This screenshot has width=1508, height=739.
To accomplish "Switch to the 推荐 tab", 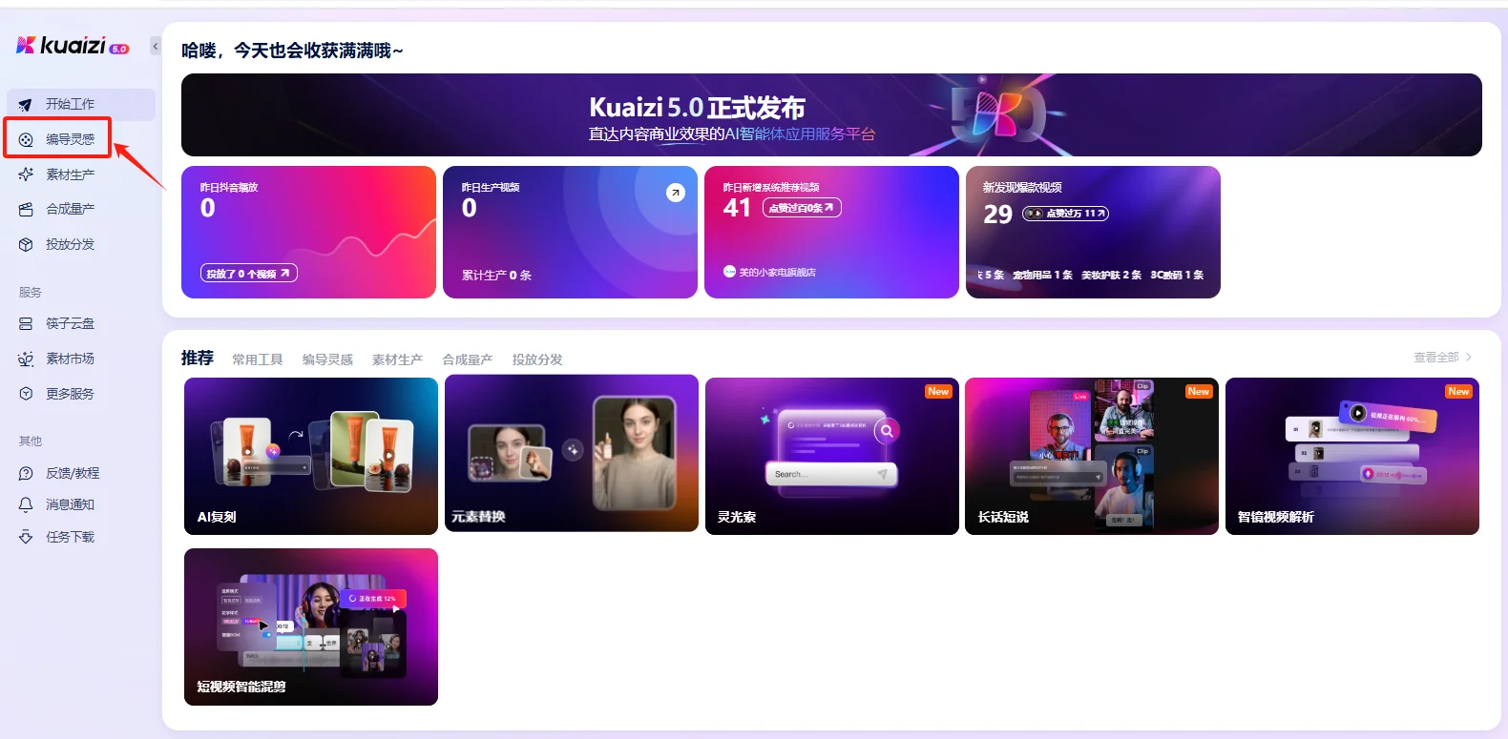I will click(x=198, y=358).
